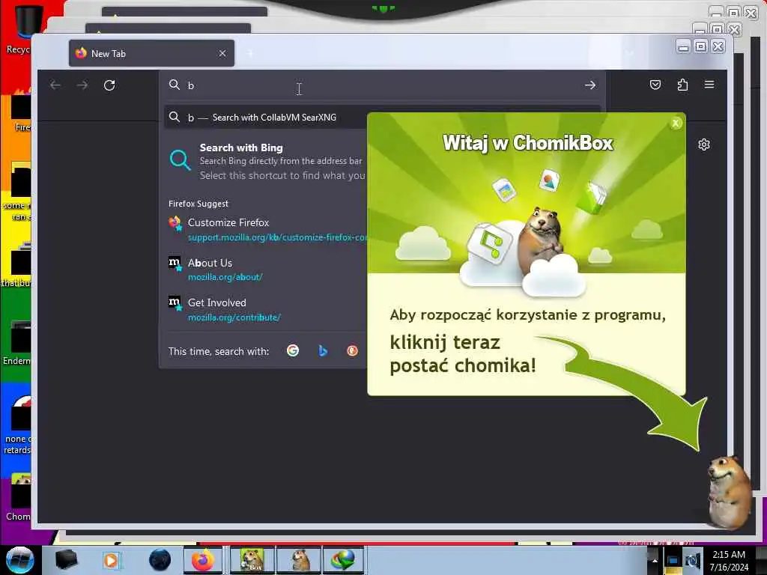
Task: Search this time with Bing icon
Action: [x=322, y=350]
